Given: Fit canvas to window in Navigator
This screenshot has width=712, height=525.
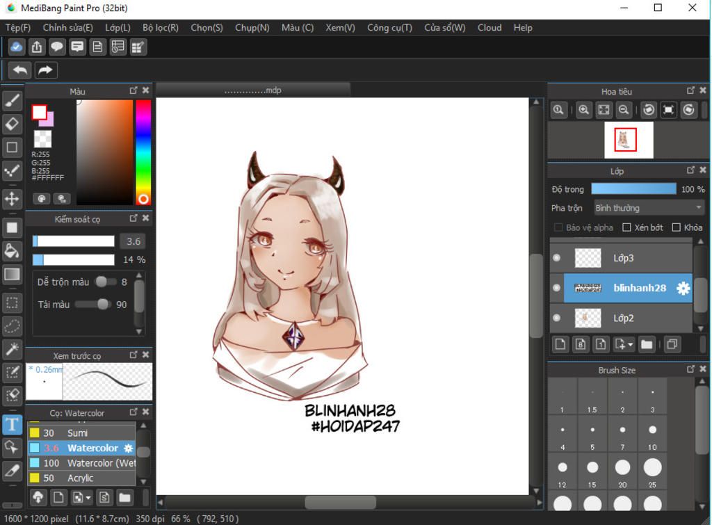Looking at the screenshot, I should 604,110.
